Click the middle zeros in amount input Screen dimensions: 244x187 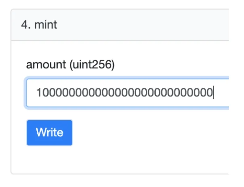[x=124, y=93]
